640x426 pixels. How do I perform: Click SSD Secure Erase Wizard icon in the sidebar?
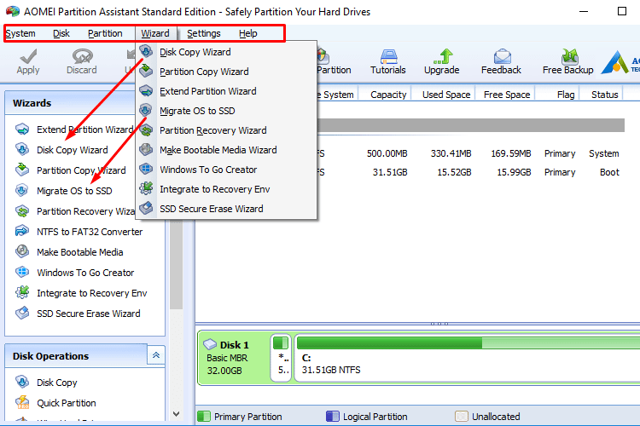(22, 313)
